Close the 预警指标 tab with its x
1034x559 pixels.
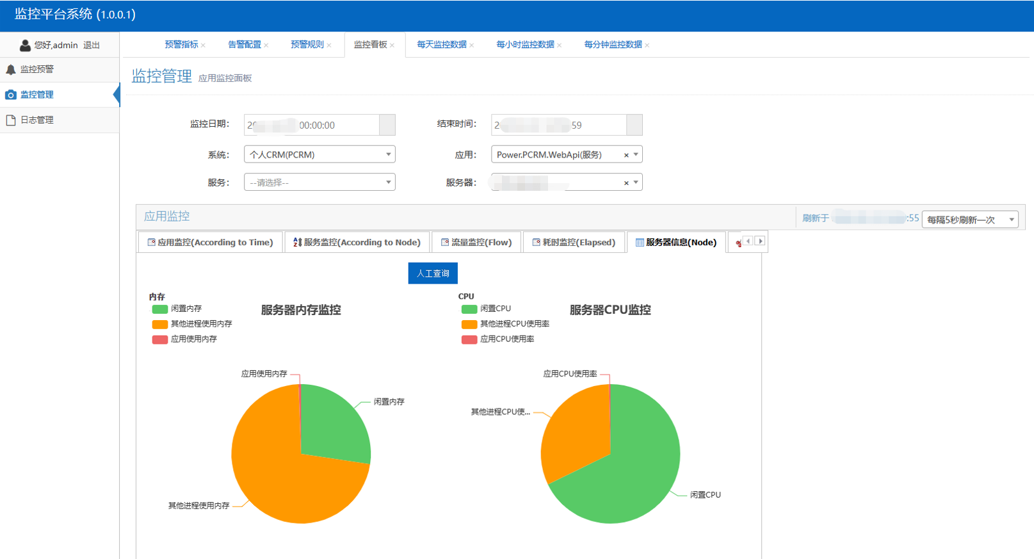point(204,45)
